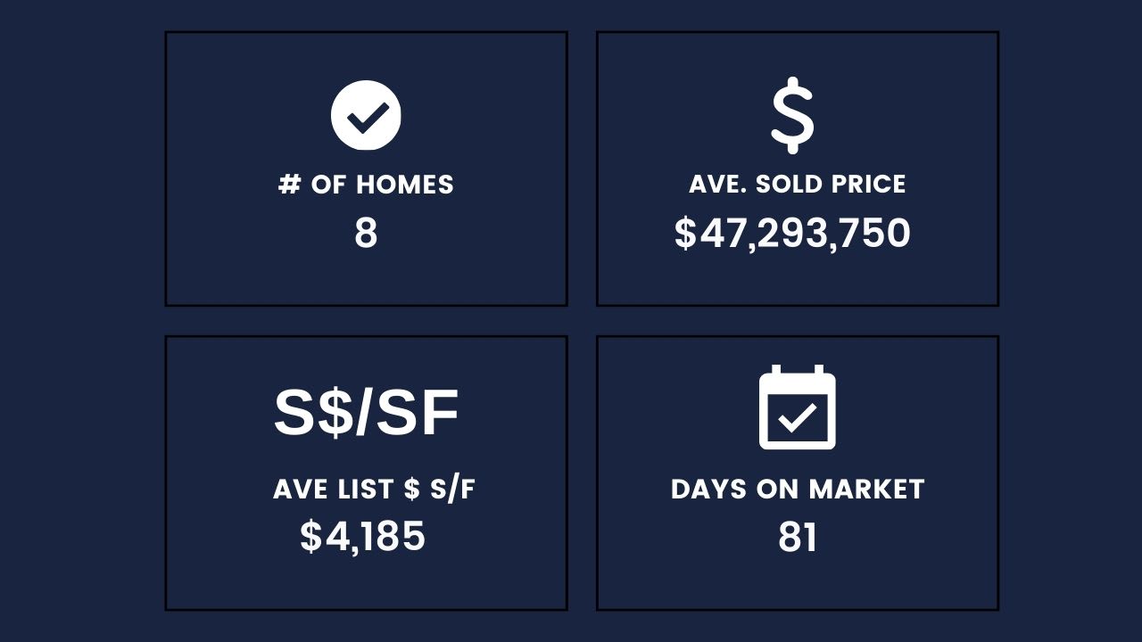The image size is (1142, 642).
Task: Click the tick inside the white circle
Action: (x=367, y=116)
